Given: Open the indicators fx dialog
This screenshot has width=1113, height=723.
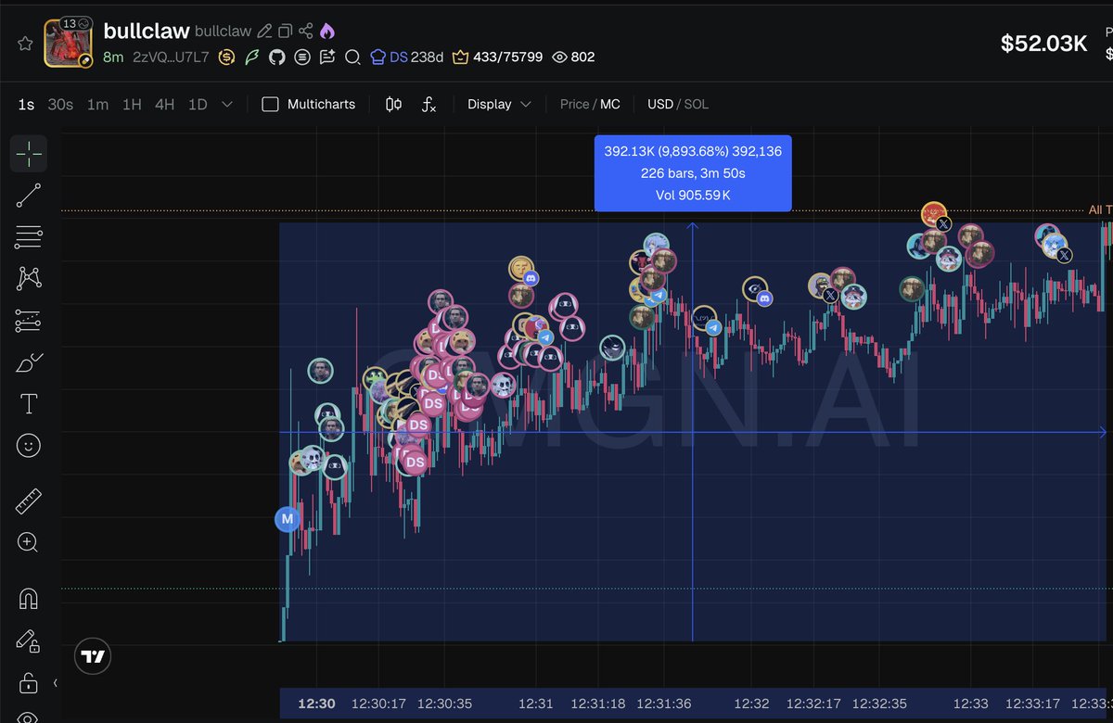Looking at the screenshot, I should pyautogui.click(x=428, y=105).
